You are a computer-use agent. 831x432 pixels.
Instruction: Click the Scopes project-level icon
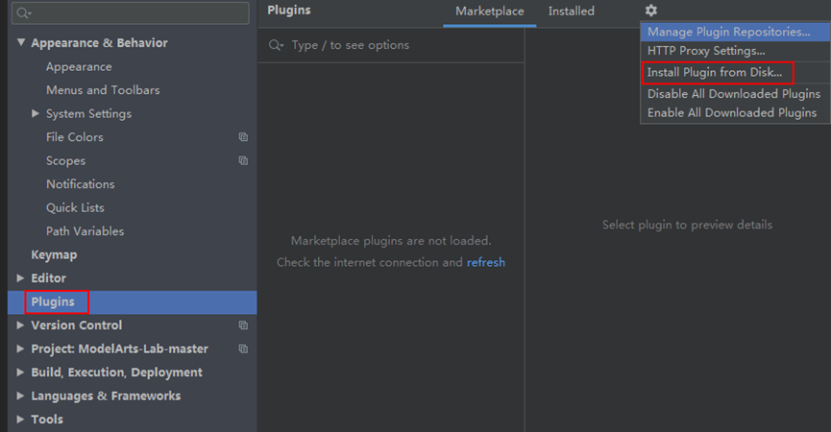[x=243, y=160]
